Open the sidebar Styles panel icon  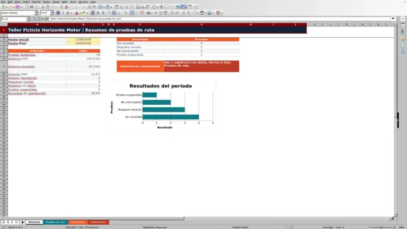(x=403, y=32)
